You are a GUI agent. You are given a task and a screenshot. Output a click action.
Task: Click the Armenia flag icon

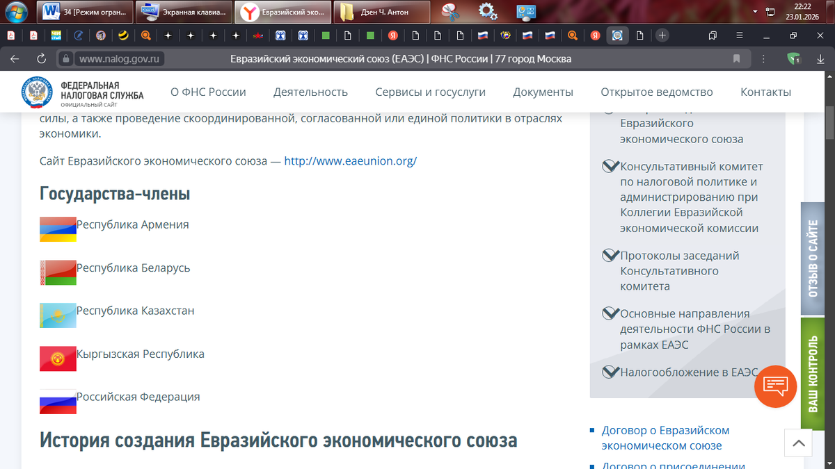click(58, 229)
